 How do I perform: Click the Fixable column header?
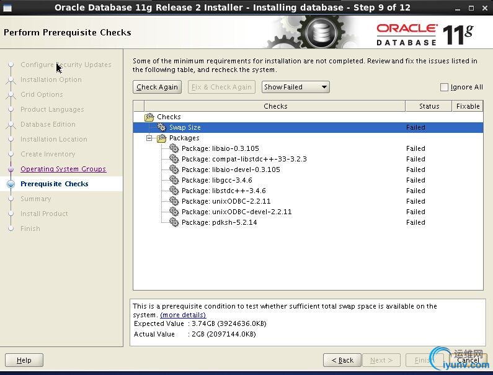(468, 106)
